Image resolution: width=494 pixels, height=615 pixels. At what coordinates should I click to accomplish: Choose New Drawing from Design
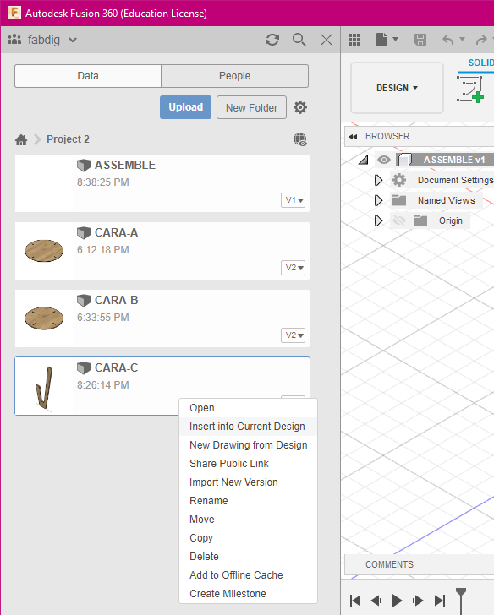click(248, 444)
